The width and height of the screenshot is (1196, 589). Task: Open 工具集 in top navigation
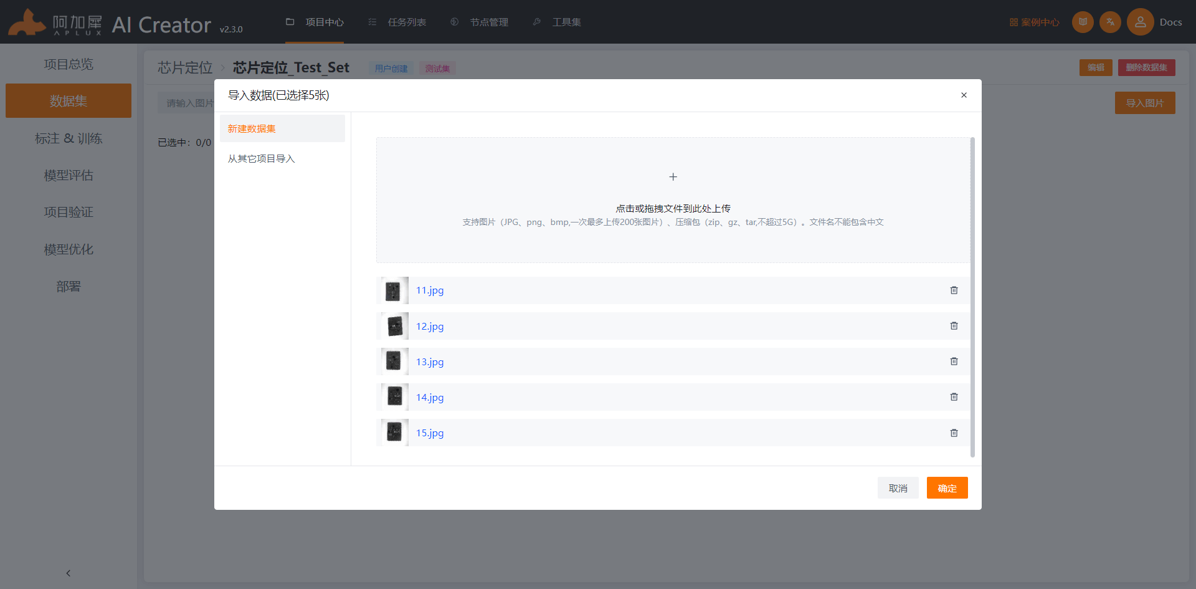tap(557, 22)
